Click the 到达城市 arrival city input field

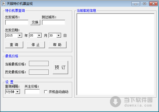point(54,22)
